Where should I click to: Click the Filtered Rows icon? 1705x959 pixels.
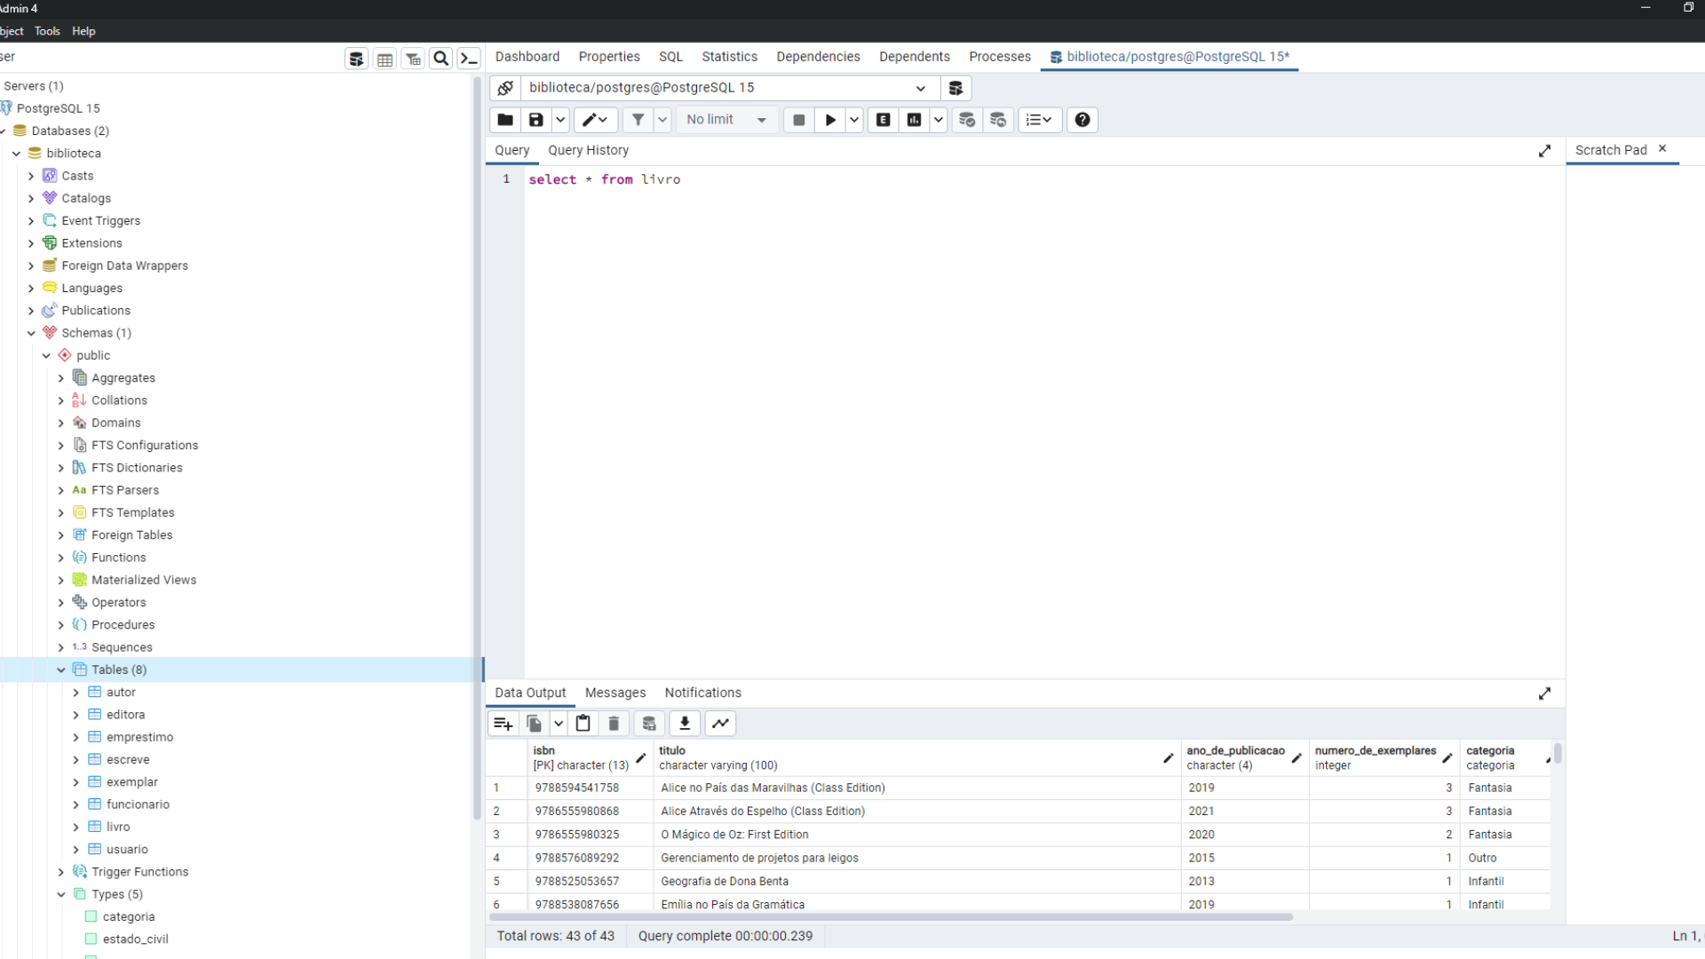pos(413,59)
